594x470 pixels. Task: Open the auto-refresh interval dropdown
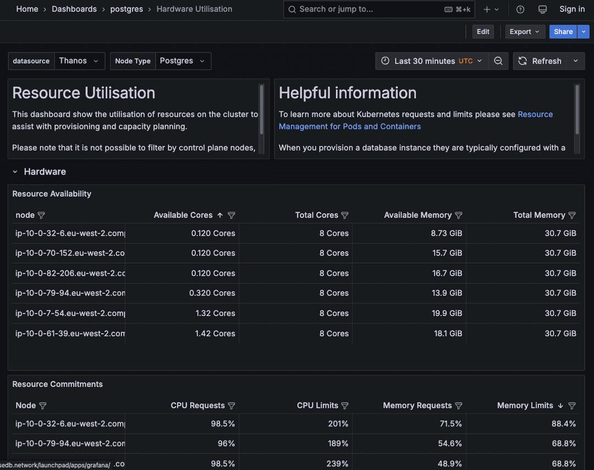pos(574,61)
